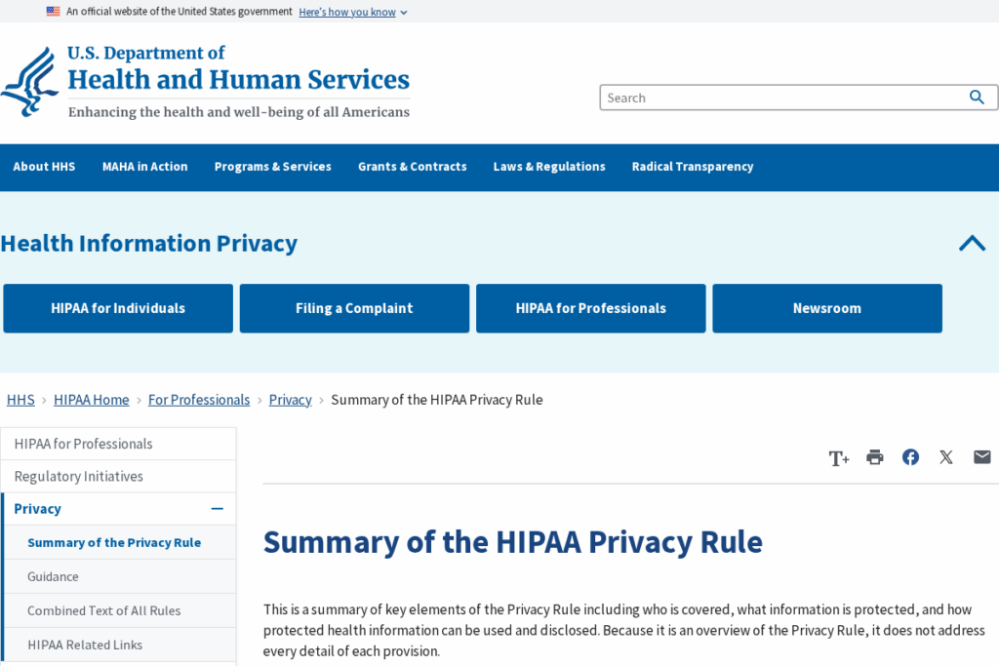Share the page on Facebook
Screen dimensions: 999x666
click(x=910, y=457)
